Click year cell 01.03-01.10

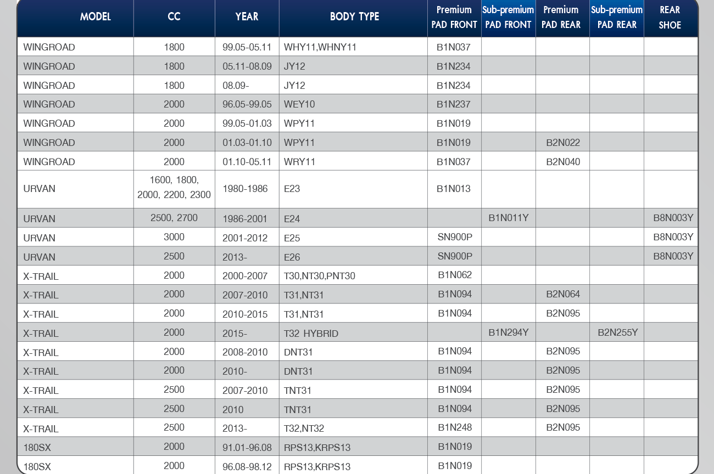pyautogui.click(x=247, y=143)
